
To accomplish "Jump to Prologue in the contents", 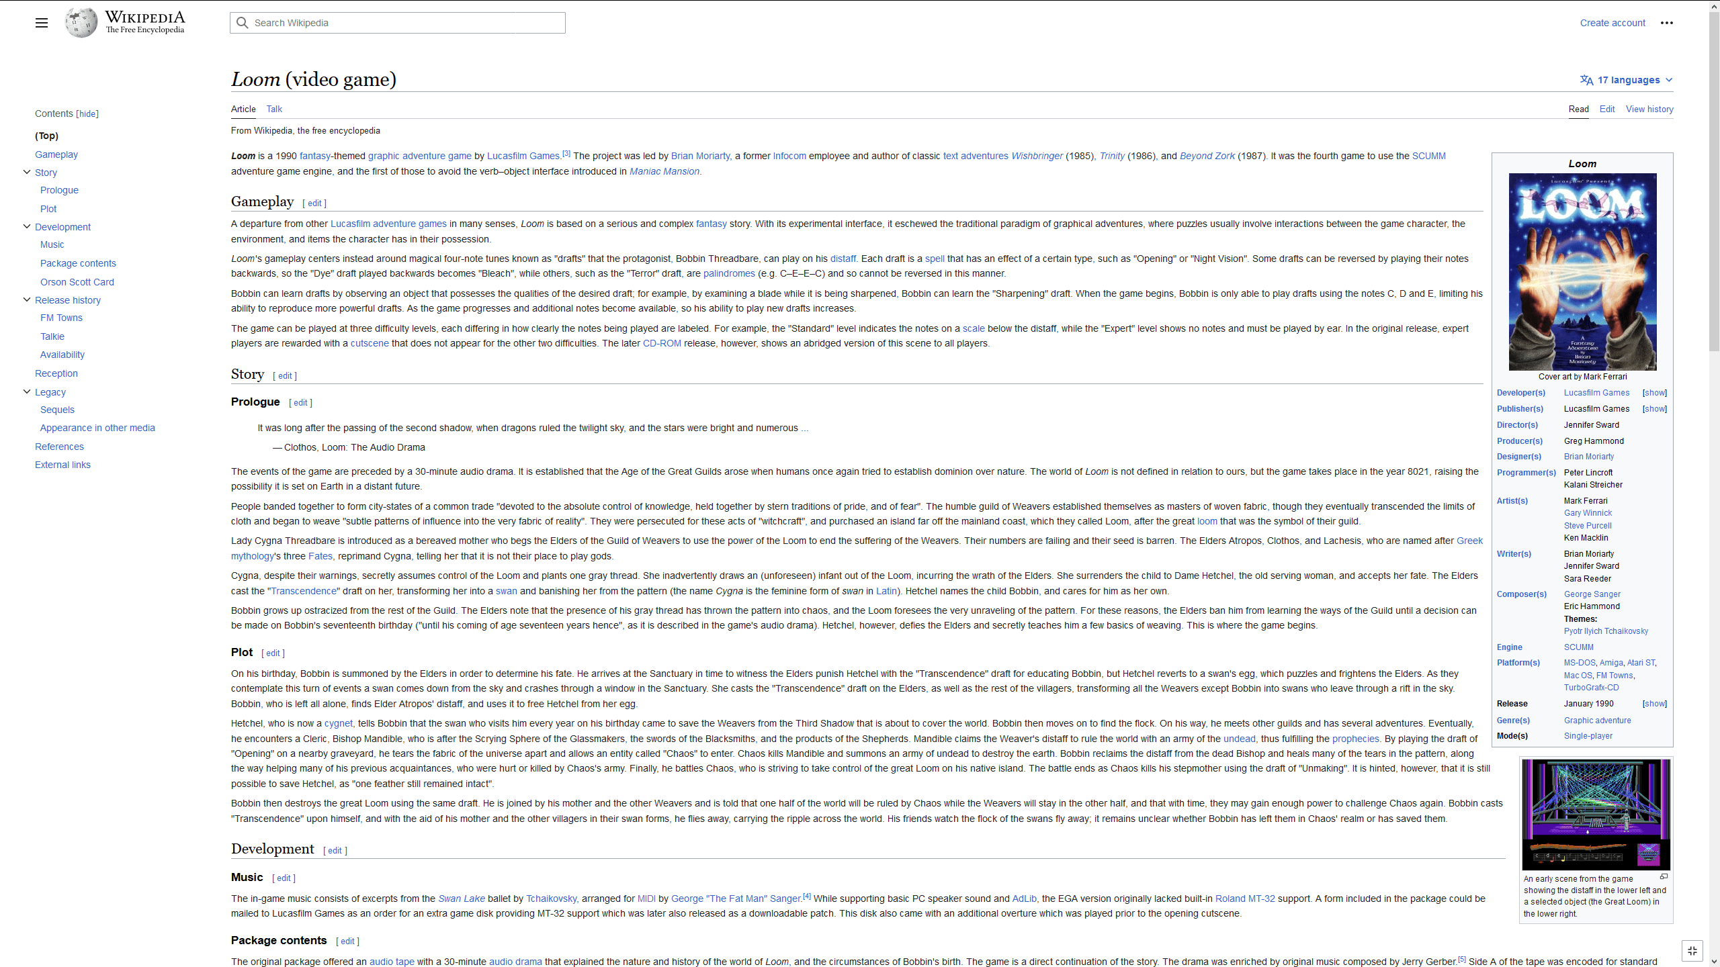I will click(x=59, y=190).
